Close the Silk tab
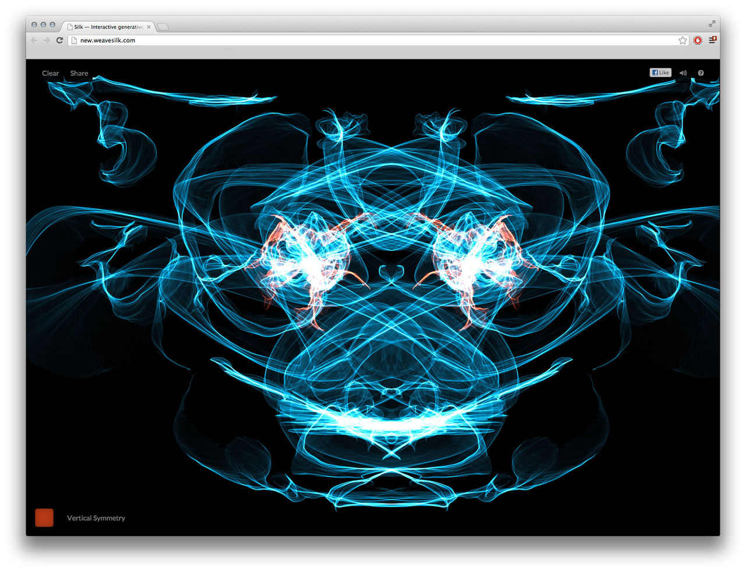Viewport: 746px width, 572px height. (x=149, y=27)
